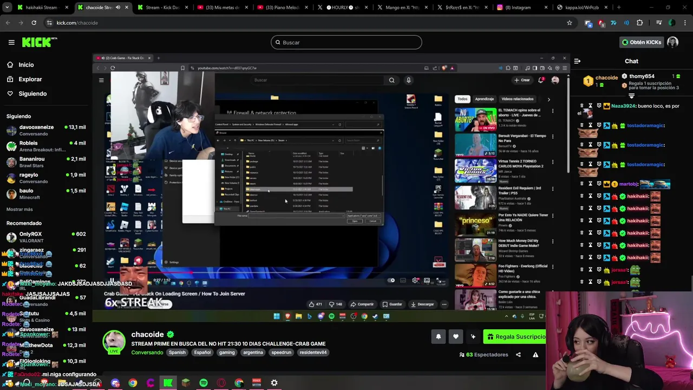Select the speedrun tag chip
The width and height of the screenshot is (693, 390).
click(x=282, y=352)
